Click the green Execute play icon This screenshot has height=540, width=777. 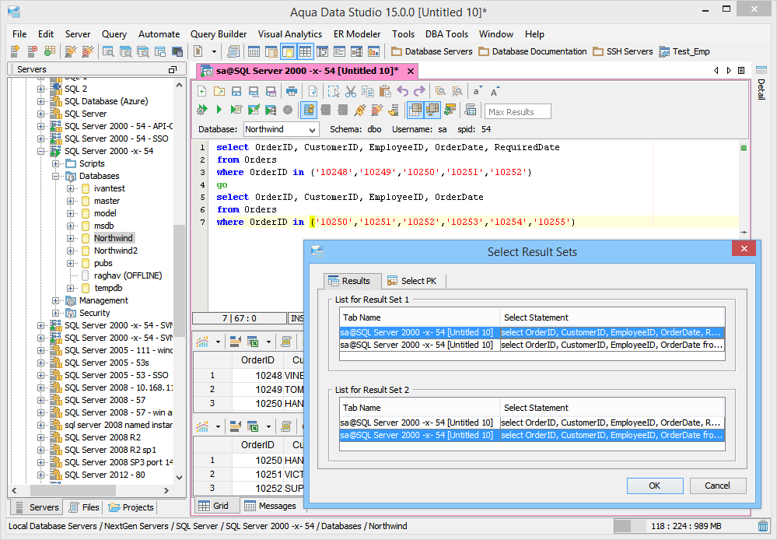[219, 110]
